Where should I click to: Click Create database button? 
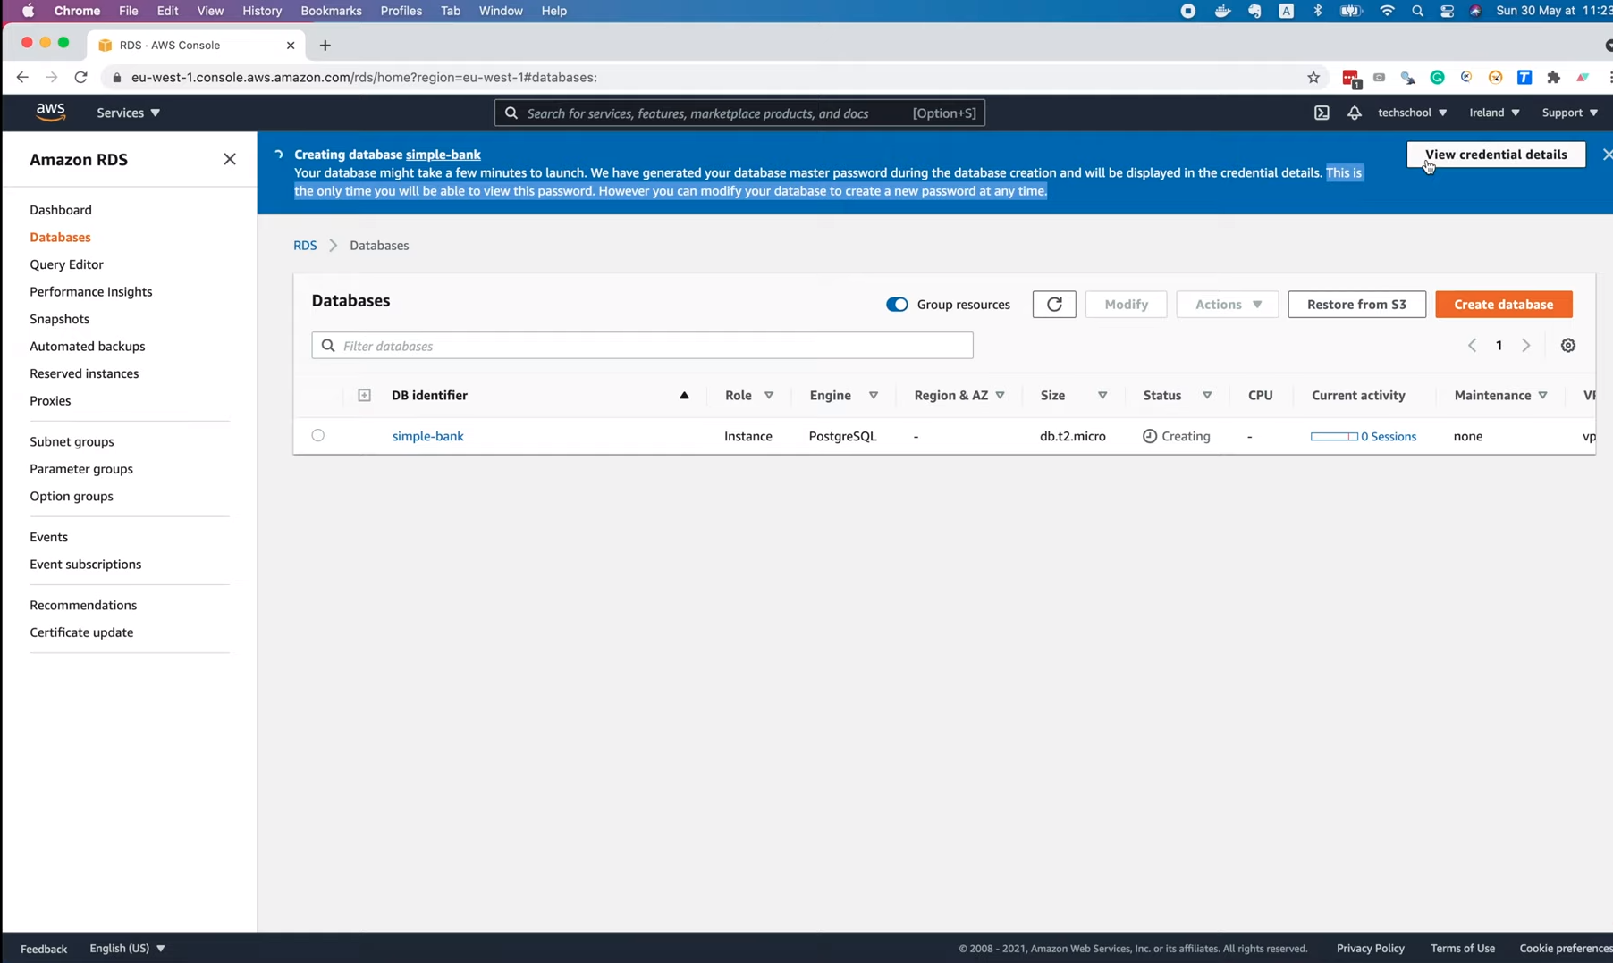pyautogui.click(x=1503, y=304)
